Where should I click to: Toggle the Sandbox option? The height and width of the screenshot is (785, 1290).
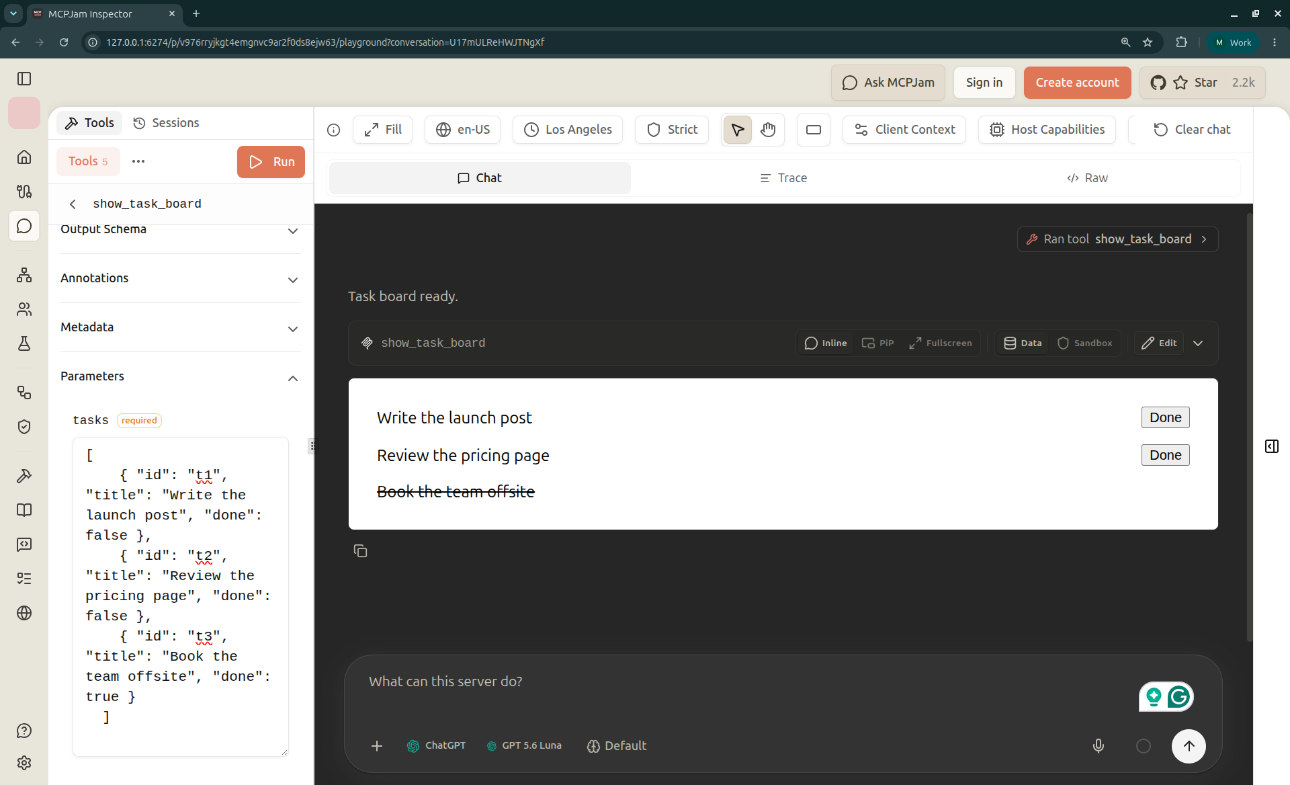click(x=1085, y=343)
